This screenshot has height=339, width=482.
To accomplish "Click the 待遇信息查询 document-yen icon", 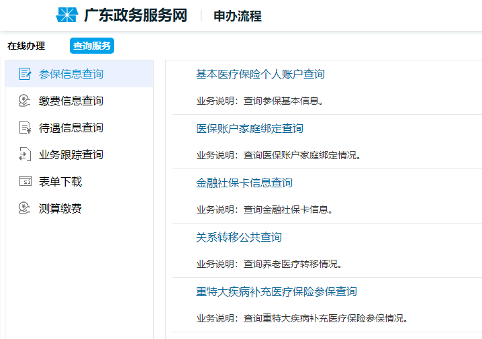I will (26, 128).
